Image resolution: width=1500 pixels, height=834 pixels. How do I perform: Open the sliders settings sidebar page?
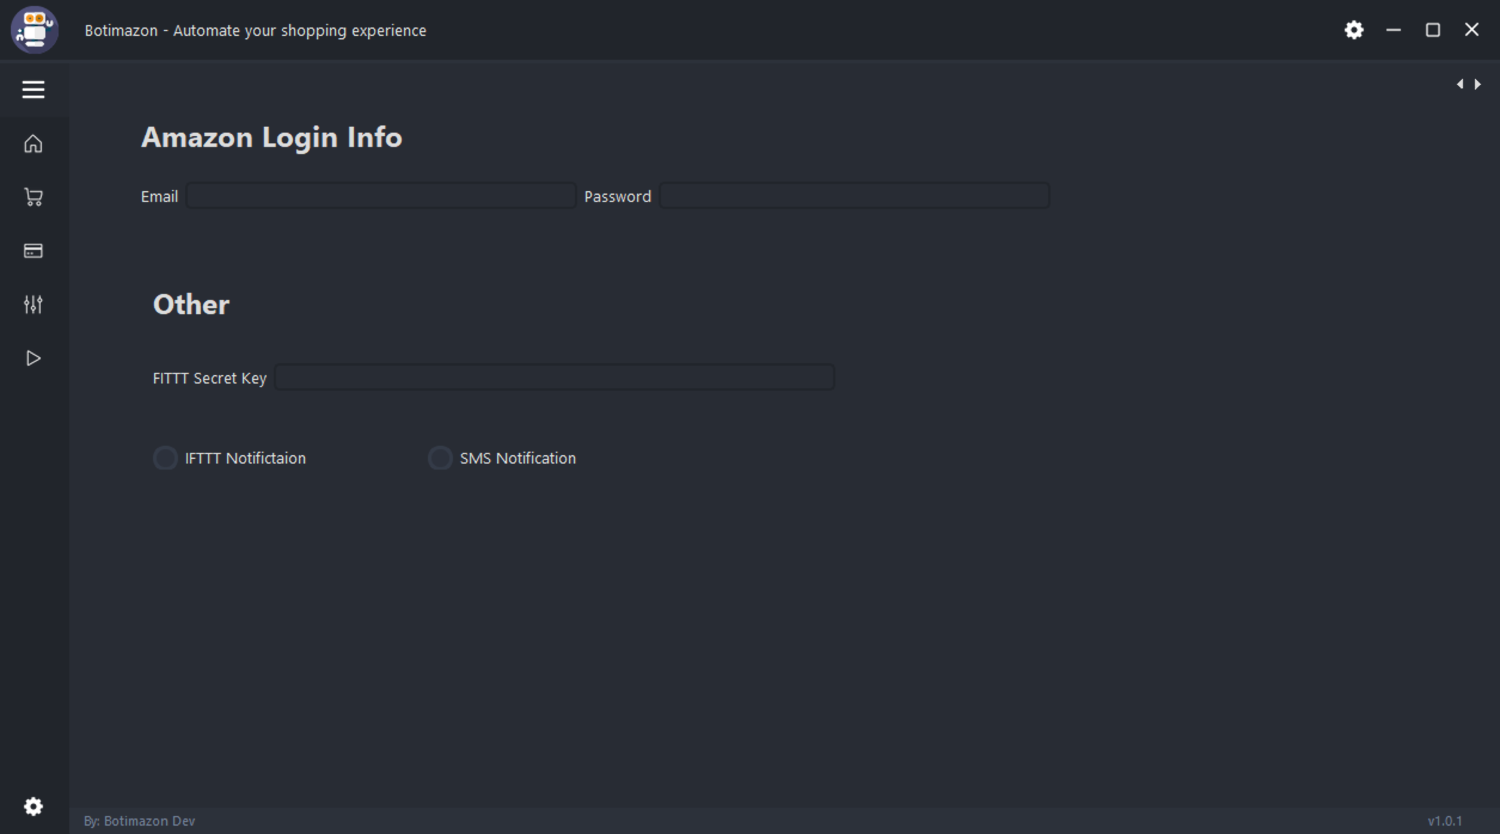[x=33, y=305]
